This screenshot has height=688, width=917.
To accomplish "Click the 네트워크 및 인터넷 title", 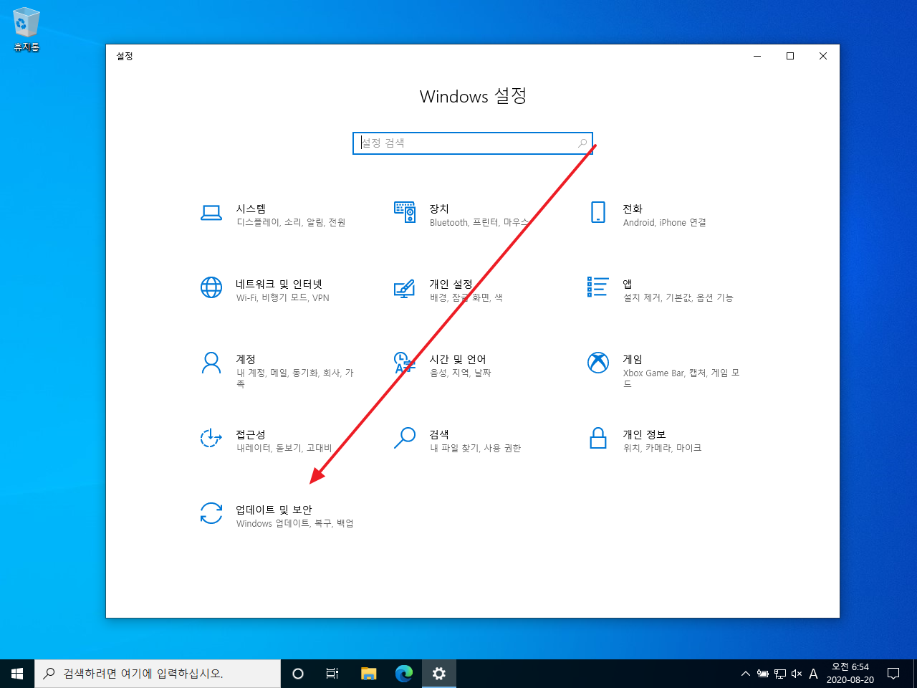I will pos(279,284).
